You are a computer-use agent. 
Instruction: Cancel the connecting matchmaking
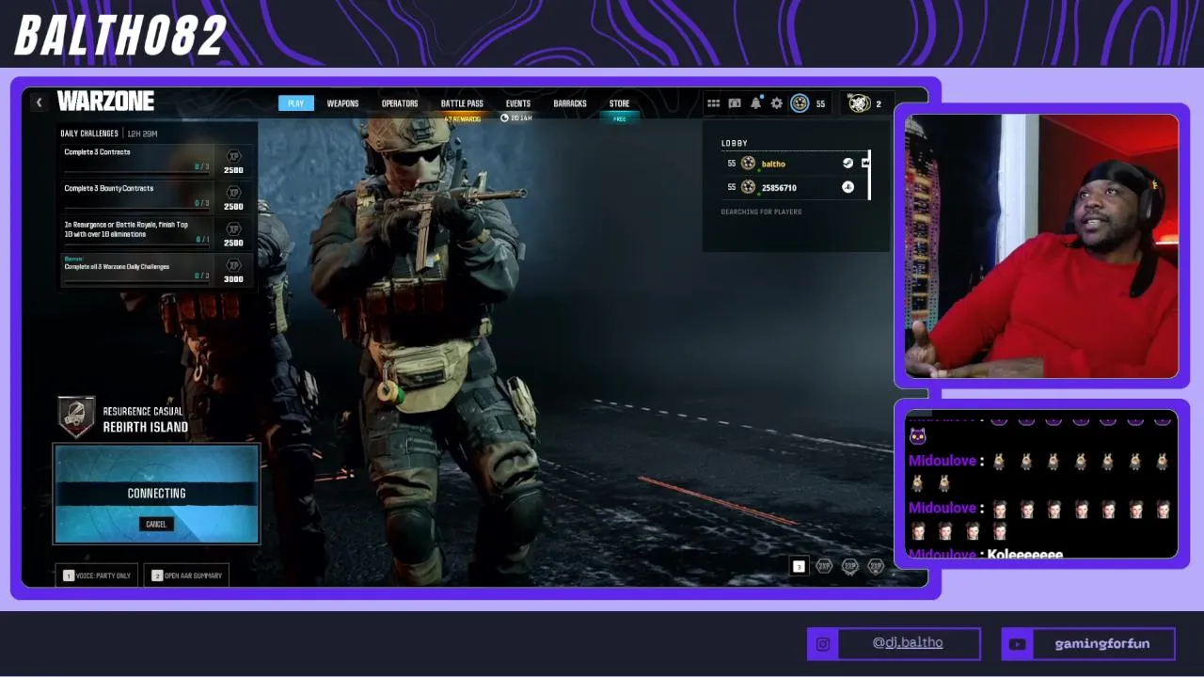pyautogui.click(x=156, y=525)
